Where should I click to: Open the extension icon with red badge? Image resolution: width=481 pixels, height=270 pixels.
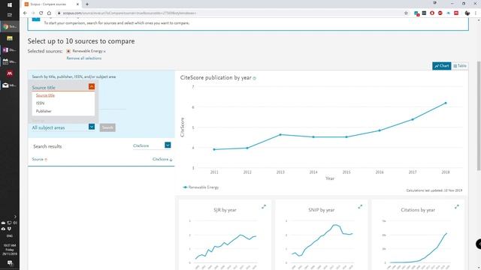pyautogui.click(x=416, y=13)
